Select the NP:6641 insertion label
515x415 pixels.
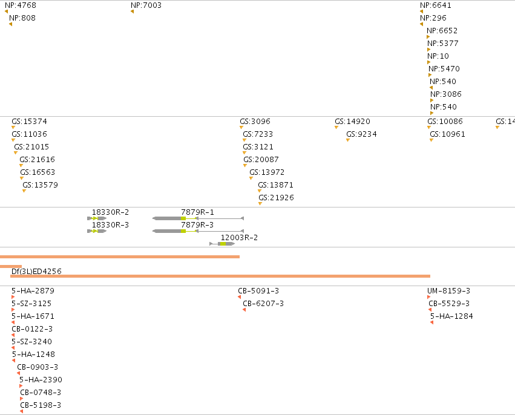click(x=436, y=5)
